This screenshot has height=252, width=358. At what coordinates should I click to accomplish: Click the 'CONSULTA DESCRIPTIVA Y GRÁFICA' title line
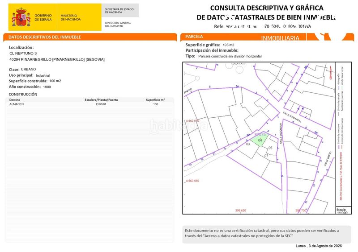coord(267,8)
